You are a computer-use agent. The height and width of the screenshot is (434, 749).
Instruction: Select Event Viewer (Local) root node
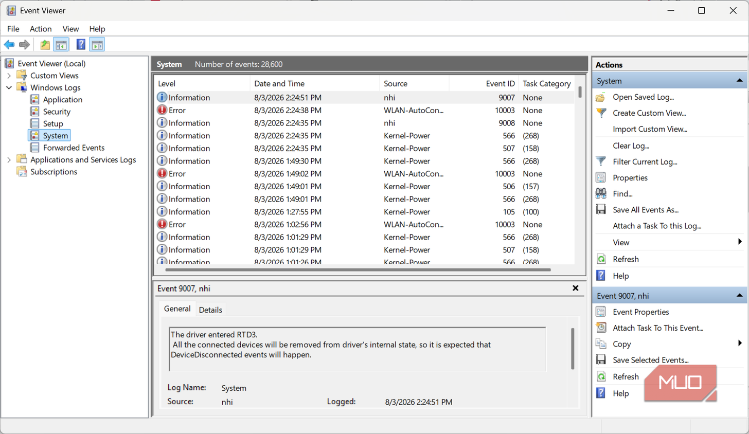51,64
